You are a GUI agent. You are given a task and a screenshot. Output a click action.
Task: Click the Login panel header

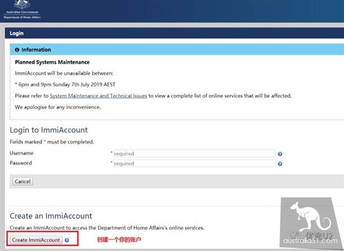pos(174,33)
